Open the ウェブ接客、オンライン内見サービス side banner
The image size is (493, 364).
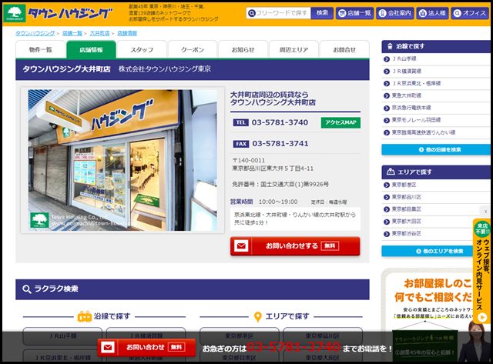[x=482, y=272]
